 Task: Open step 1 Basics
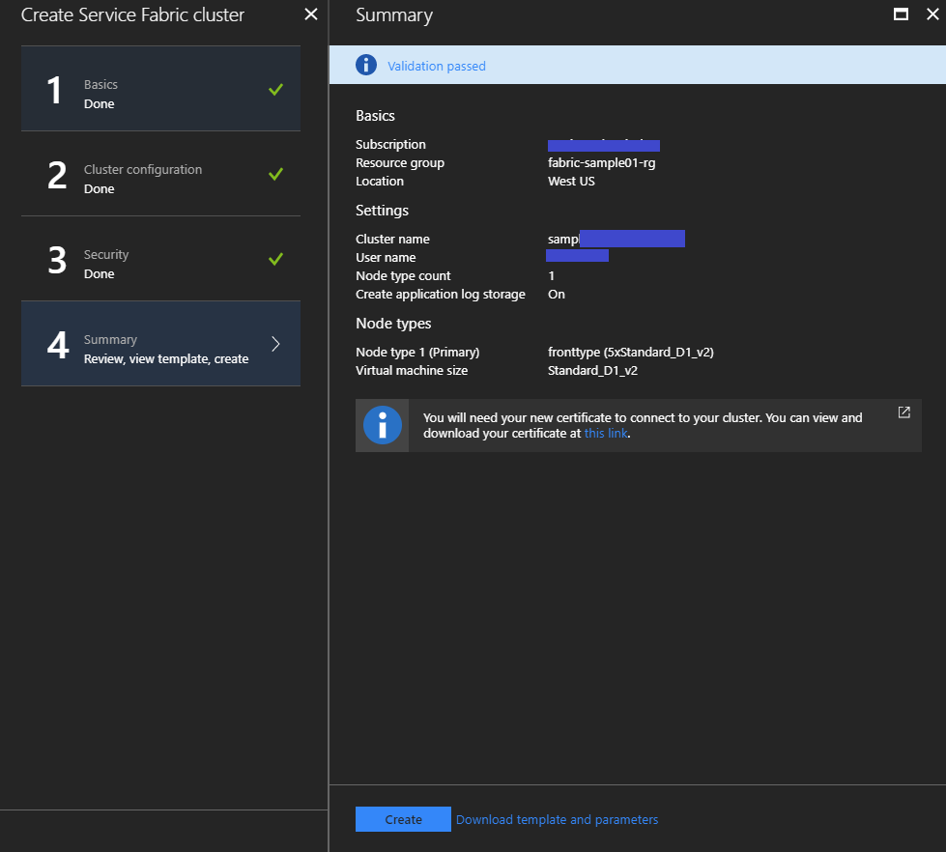[160, 89]
